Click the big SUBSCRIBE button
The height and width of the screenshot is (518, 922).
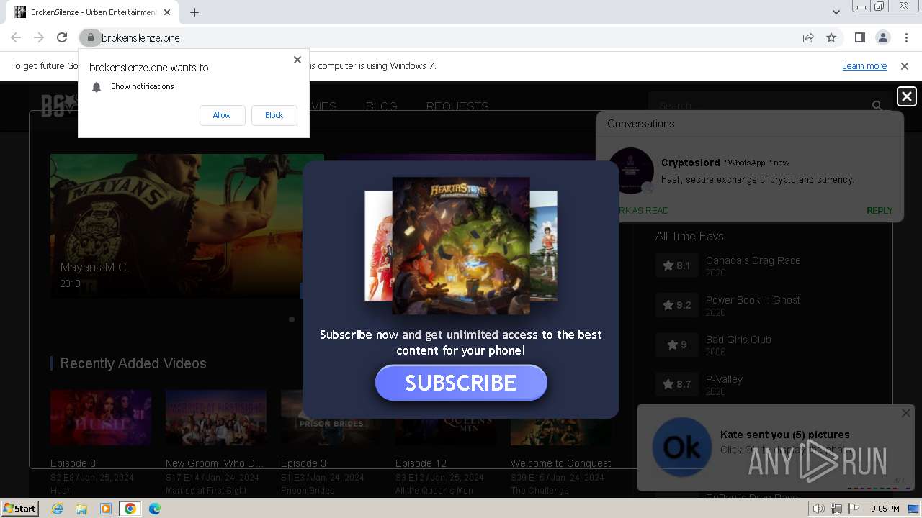tap(461, 383)
